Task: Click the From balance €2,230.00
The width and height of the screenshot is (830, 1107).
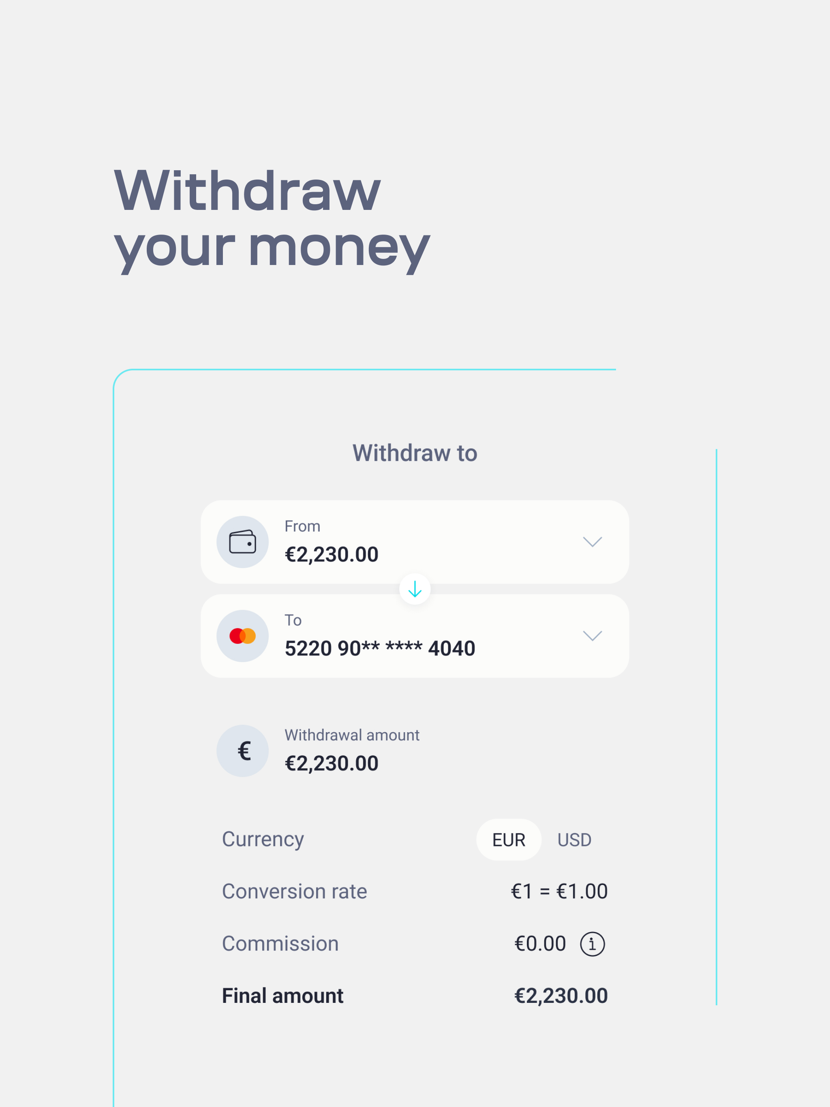Action: pyautogui.click(x=332, y=554)
